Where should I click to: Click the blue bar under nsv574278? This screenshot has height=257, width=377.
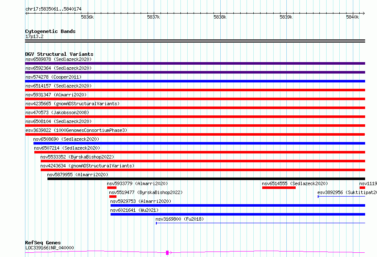(x=195, y=81)
